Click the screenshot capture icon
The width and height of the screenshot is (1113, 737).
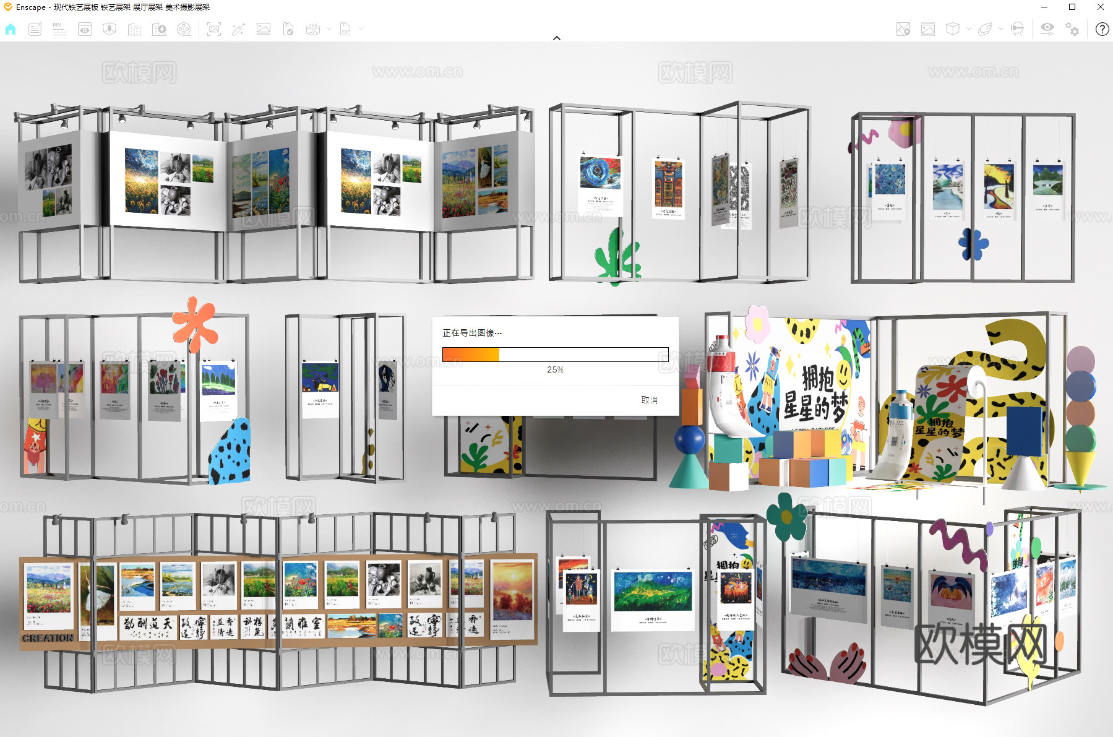pos(214,29)
